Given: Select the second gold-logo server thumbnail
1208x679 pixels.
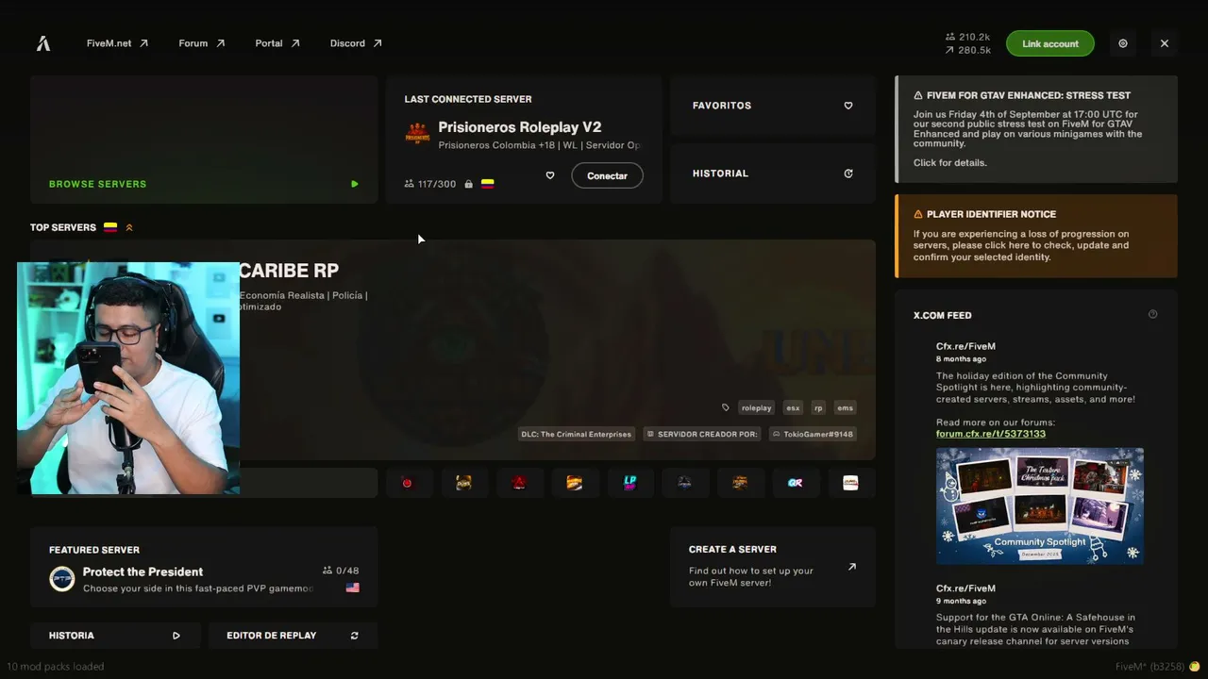Looking at the screenshot, I should (463, 483).
